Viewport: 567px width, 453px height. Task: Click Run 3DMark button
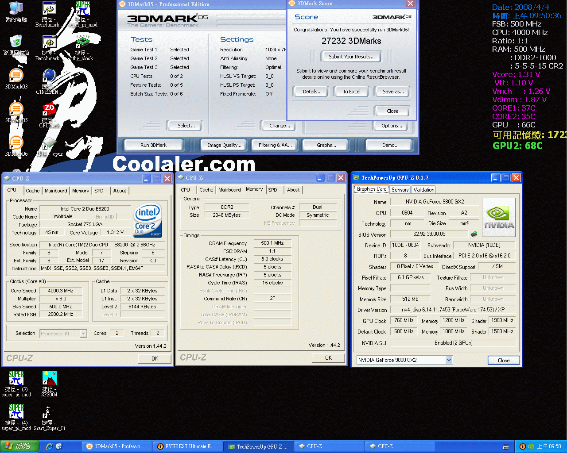154,145
